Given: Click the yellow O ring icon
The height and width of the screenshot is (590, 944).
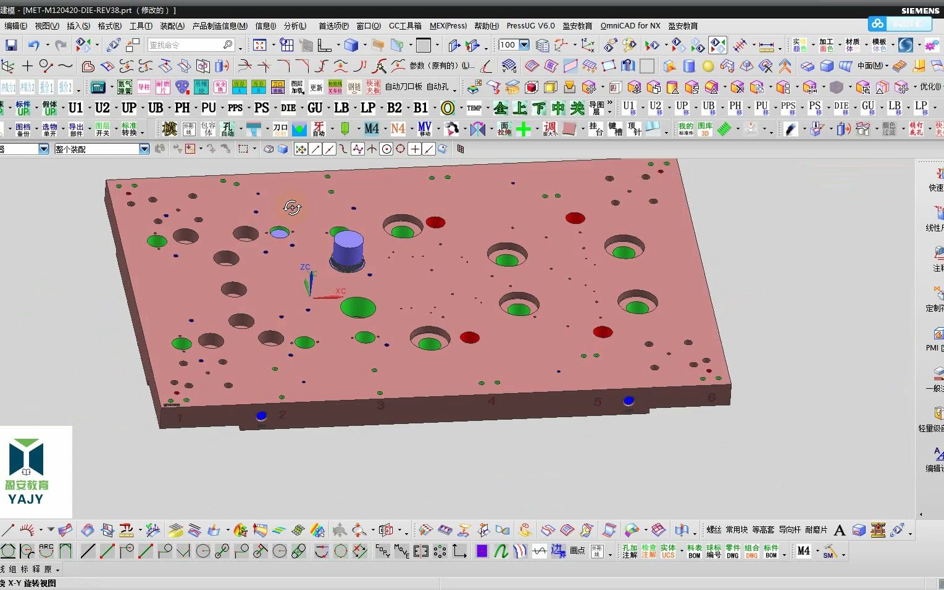Looking at the screenshot, I should coord(448,108).
